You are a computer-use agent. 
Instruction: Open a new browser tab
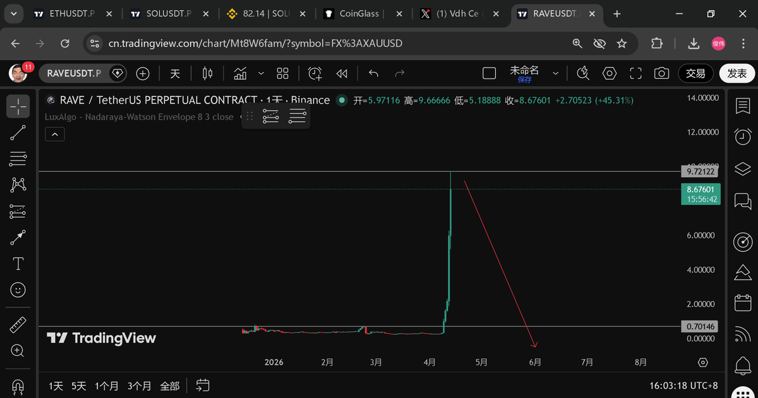pyautogui.click(x=617, y=14)
